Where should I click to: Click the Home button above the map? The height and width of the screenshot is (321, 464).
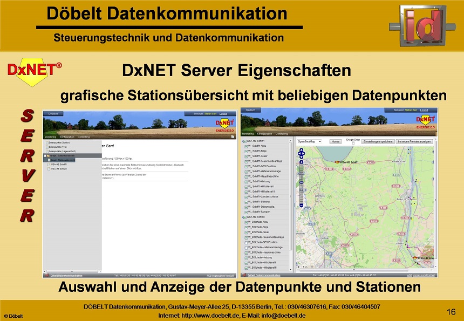pyautogui.click(x=335, y=142)
